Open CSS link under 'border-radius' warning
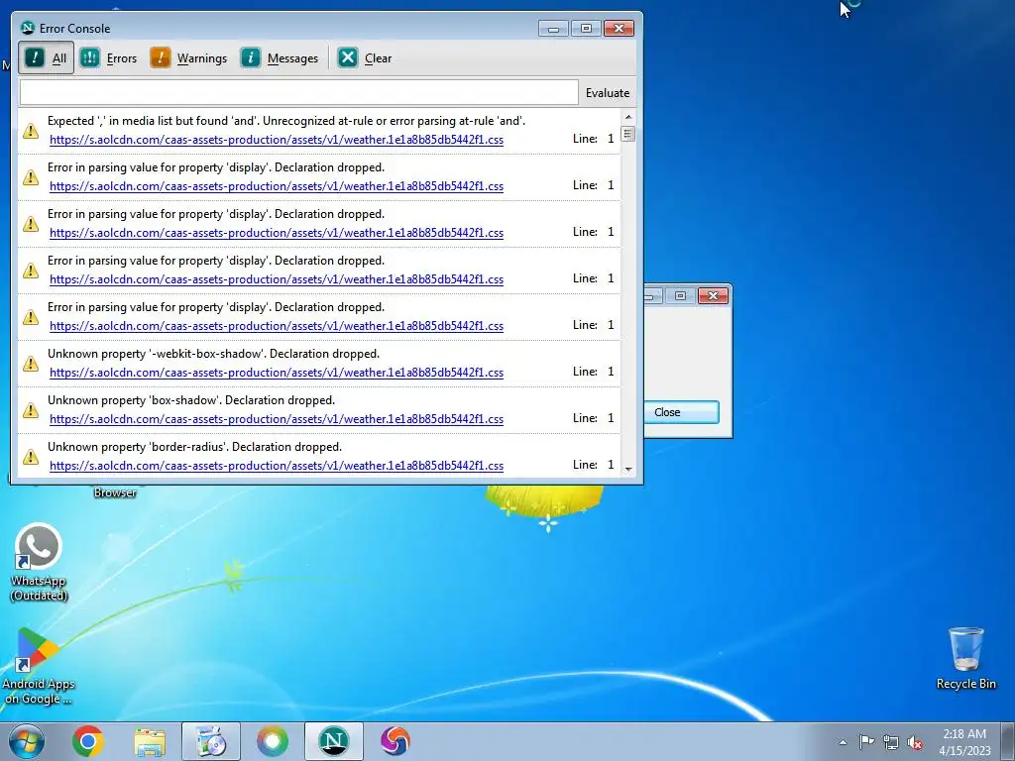Image resolution: width=1015 pixels, height=761 pixels. (277, 466)
